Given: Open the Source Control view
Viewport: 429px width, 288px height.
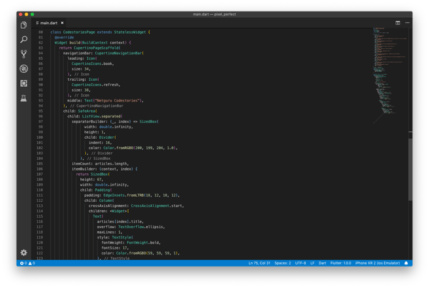Looking at the screenshot, I should tap(24, 54).
